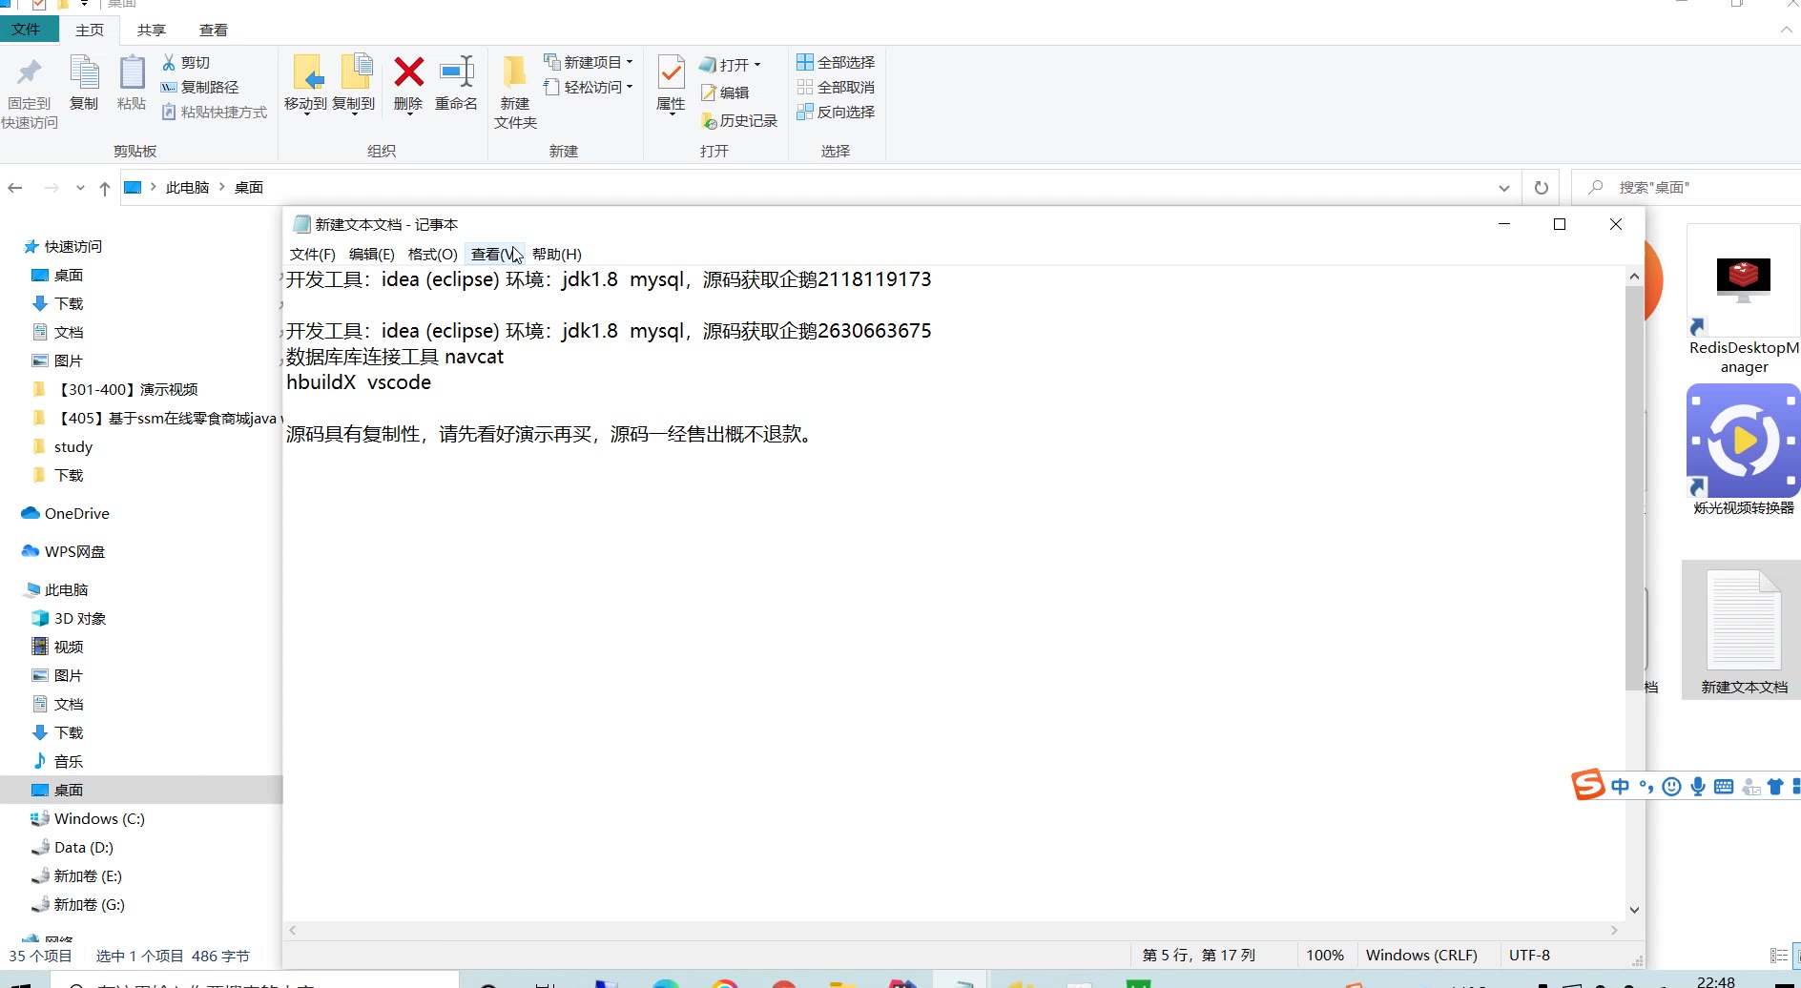Expand address bar history dropdown
This screenshot has width=1801, height=988.
[1504, 188]
